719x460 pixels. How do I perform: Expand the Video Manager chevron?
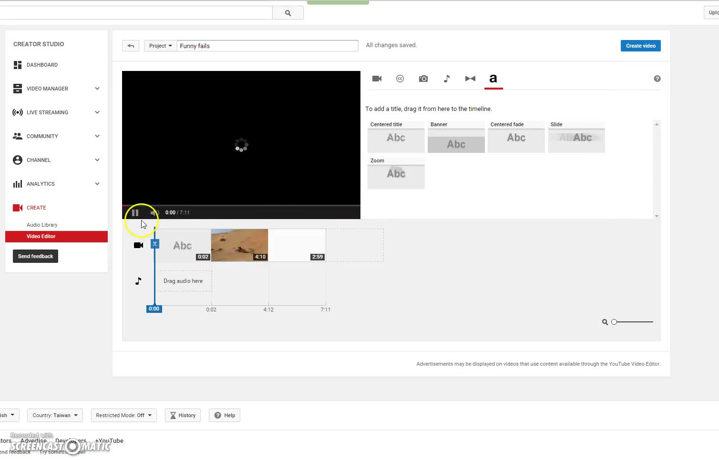point(97,89)
